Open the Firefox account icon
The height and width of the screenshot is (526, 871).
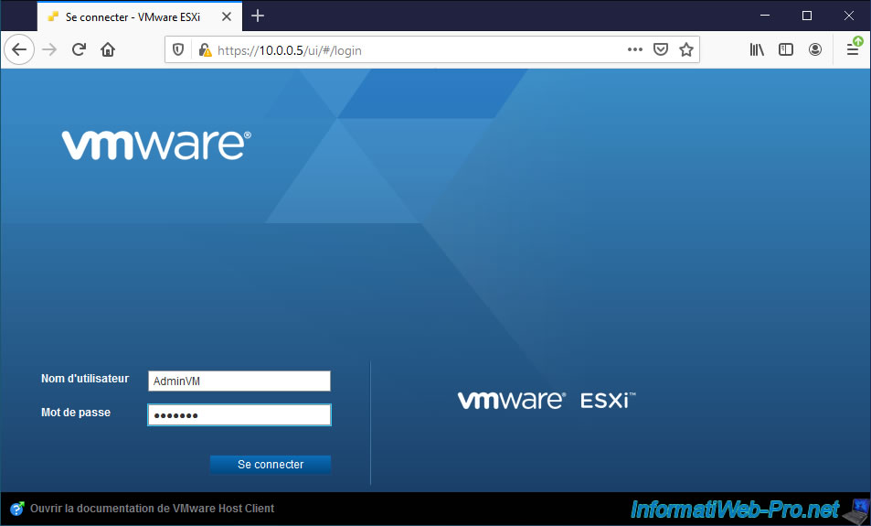(x=814, y=50)
